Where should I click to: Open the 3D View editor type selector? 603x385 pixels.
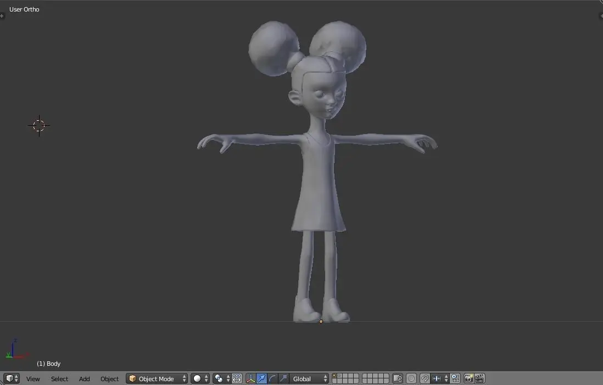[x=11, y=378]
